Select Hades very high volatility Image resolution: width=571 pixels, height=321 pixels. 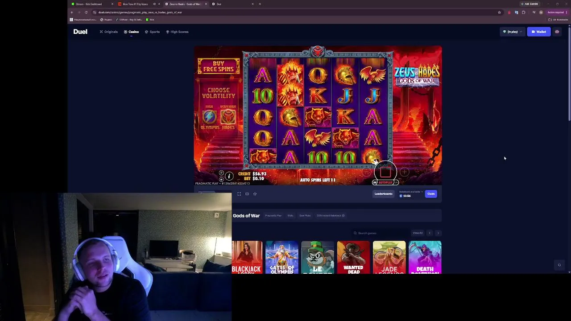point(228,117)
